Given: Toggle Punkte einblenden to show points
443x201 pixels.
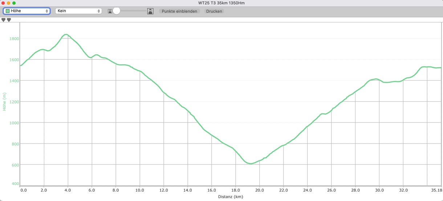Looking at the screenshot, I should pyautogui.click(x=179, y=11).
